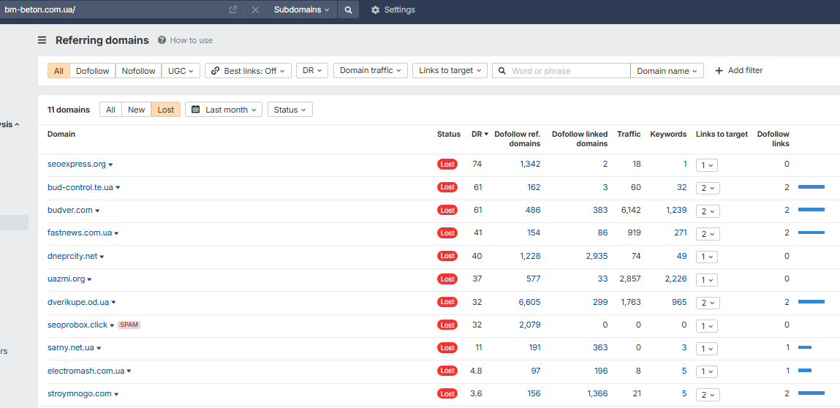Viewport: 840px width, 408px height.
Task: Click the Add filter plus icon
Action: (x=719, y=70)
